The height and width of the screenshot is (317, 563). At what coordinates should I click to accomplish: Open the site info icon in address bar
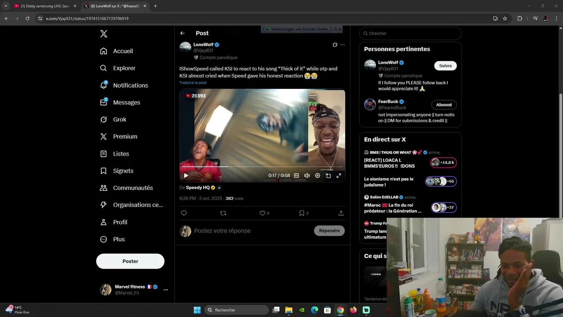pyautogui.click(x=40, y=18)
